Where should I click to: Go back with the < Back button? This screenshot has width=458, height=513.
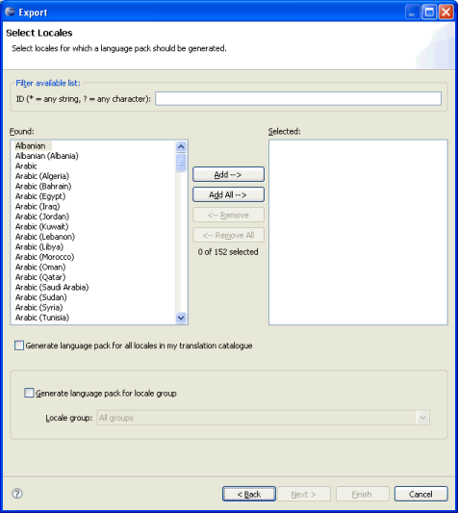(x=249, y=494)
